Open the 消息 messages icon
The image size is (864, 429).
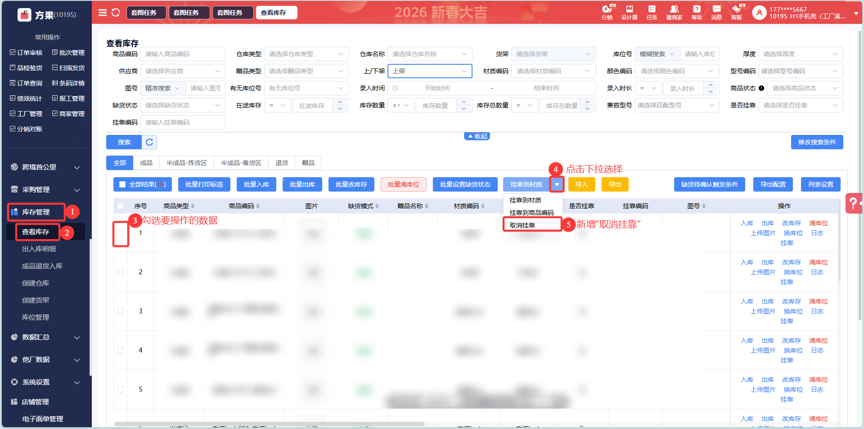[716, 12]
